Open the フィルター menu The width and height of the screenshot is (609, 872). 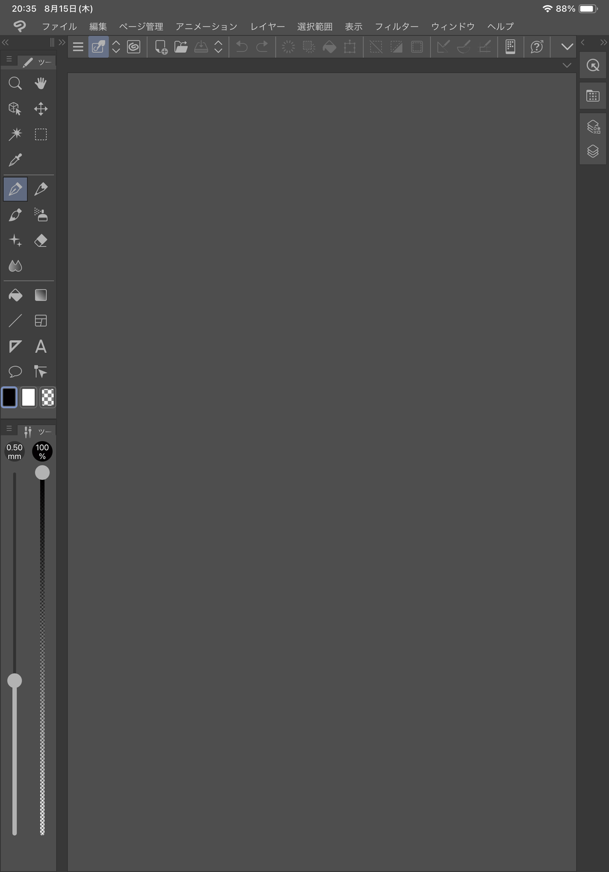(396, 27)
